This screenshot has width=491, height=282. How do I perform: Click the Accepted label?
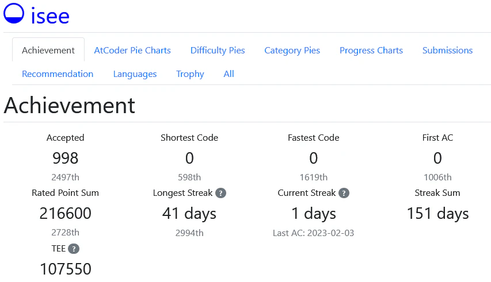click(66, 138)
